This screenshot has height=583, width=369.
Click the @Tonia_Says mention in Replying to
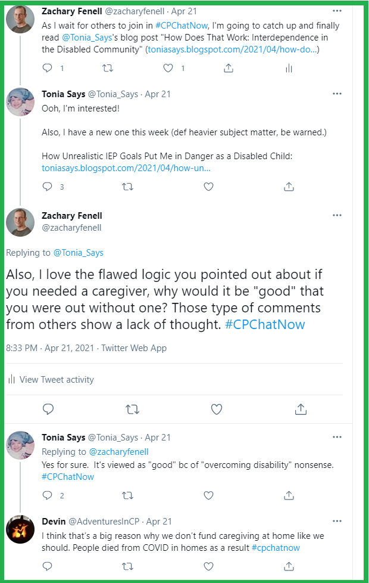coord(79,253)
